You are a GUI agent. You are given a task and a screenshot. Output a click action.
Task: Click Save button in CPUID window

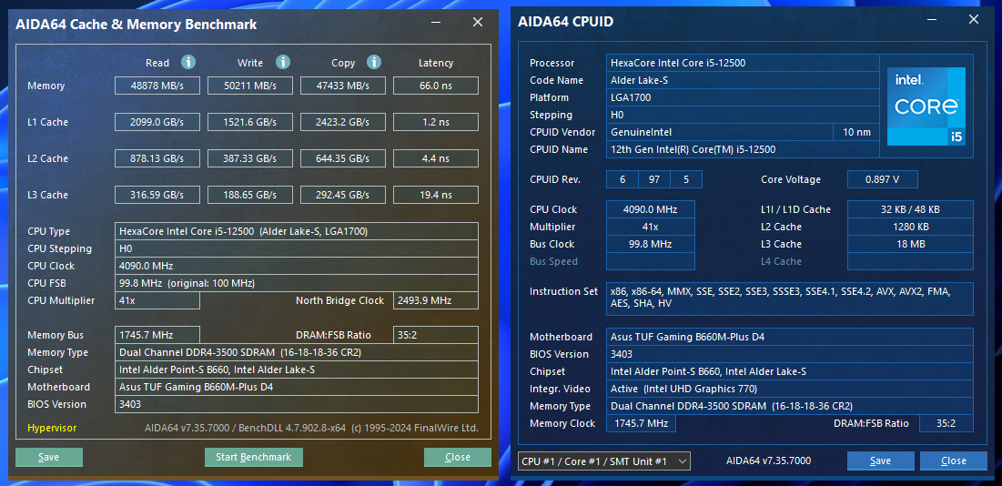[x=881, y=461]
